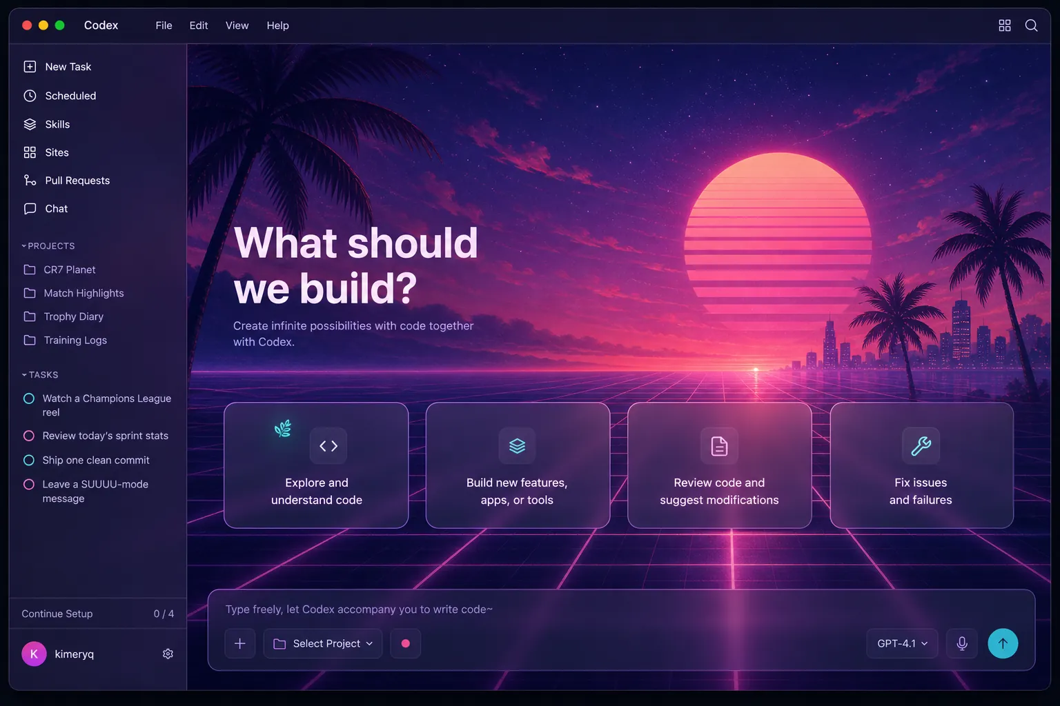1060x706 pixels.
Task: Collapse the TASKS section
Action: click(39, 375)
